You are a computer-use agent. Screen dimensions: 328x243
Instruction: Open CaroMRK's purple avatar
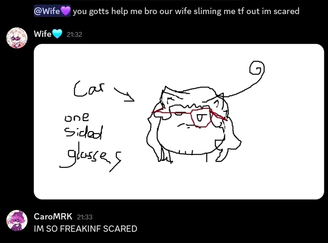tap(17, 220)
